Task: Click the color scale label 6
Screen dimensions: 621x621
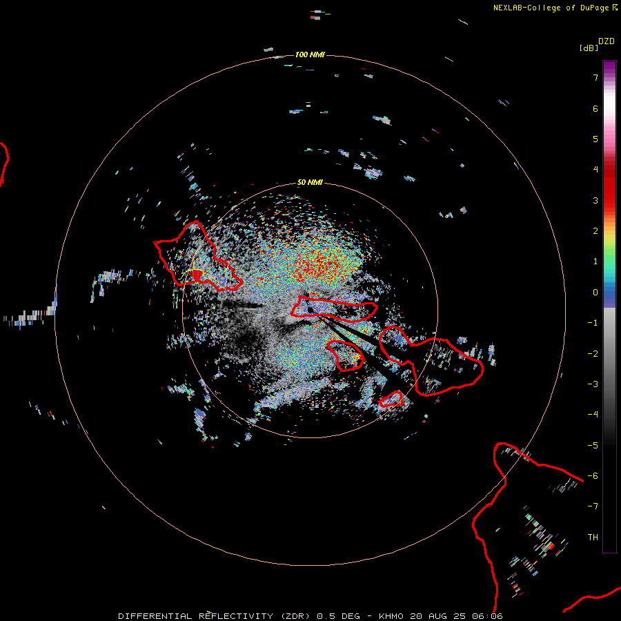Action: pos(595,108)
